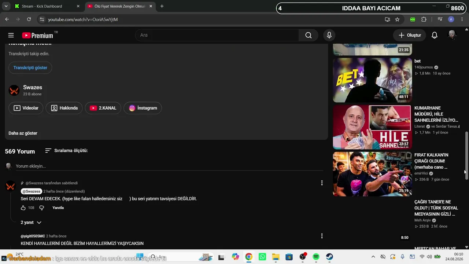The width and height of the screenshot is (469, 264).
Task: Switch to the Stream - Kick Dashboard tab
Action: click(x=47, y=6)
